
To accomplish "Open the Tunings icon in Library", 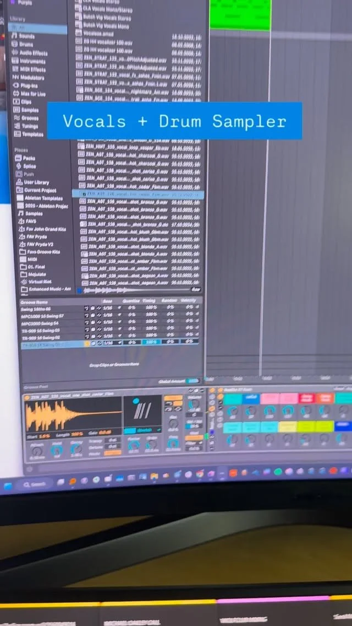I will (17, 126).
